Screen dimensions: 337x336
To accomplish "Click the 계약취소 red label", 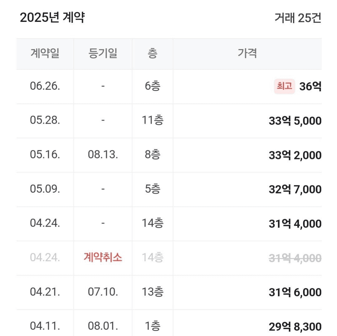I will 103,257.
